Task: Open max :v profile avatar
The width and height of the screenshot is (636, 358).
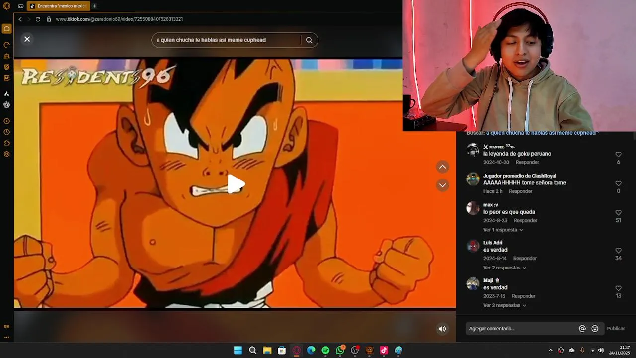Action: click(473, 208)
